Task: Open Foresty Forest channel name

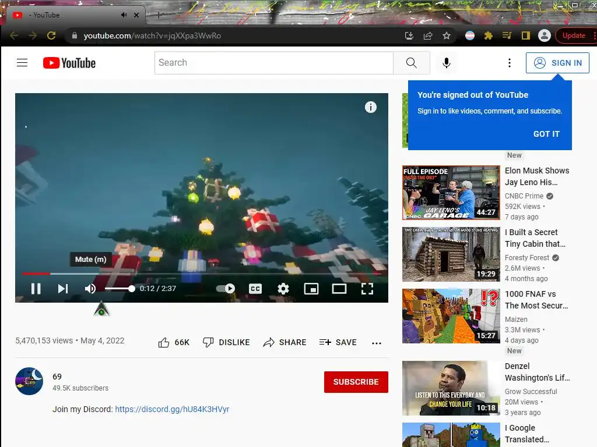Action: click(x=527, y=258)
